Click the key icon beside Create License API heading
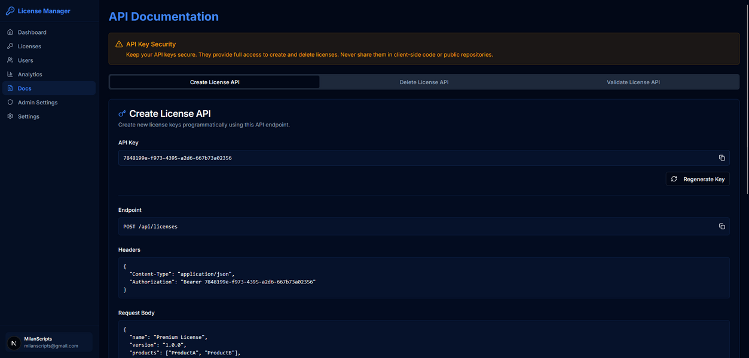This screenshot has width=749, height=358. click(x=123, y=113)
